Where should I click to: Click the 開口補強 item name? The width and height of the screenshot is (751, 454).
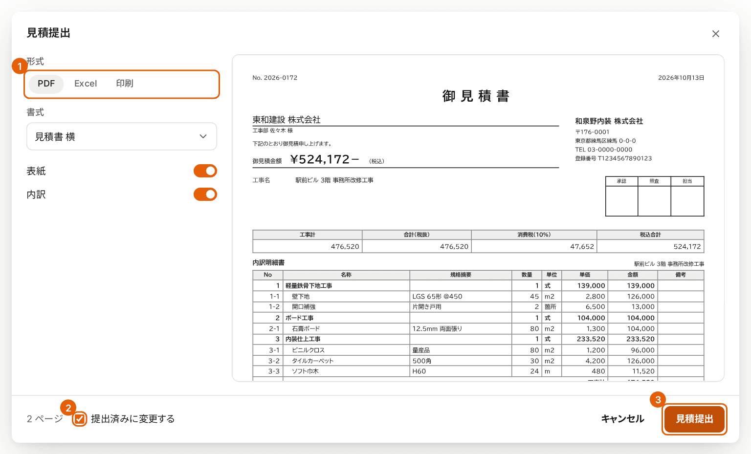pos(304,307)
